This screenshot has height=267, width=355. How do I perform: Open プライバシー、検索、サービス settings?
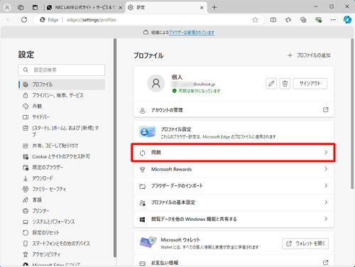tap(62, 95)
